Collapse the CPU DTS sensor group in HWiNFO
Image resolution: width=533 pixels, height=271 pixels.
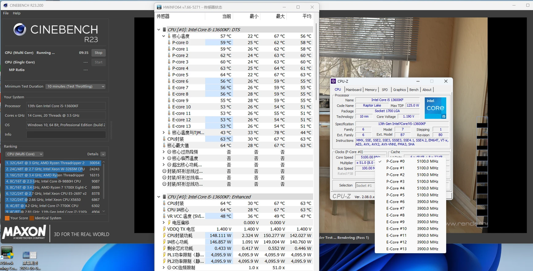[x=159, y=29]
